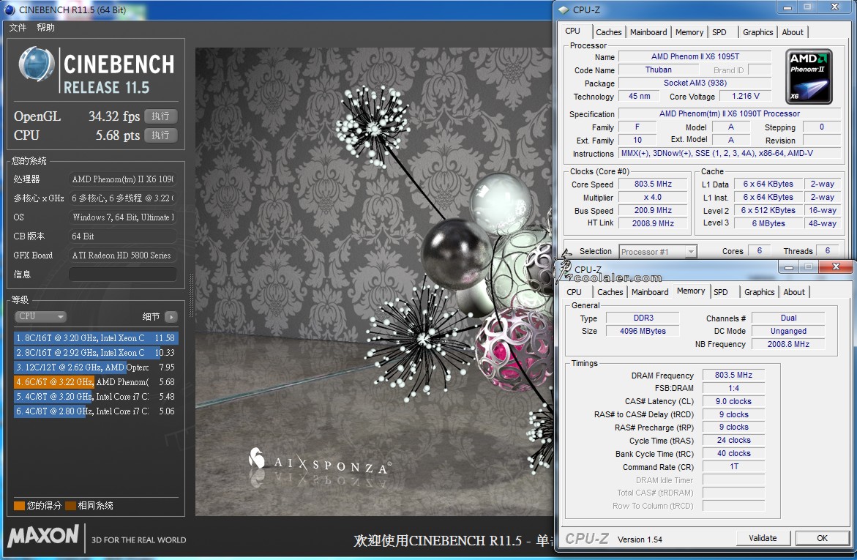Viewport: 857px width, 560px height.
Task: Click the OK button in CPU-Z
Action: [822, 538]
